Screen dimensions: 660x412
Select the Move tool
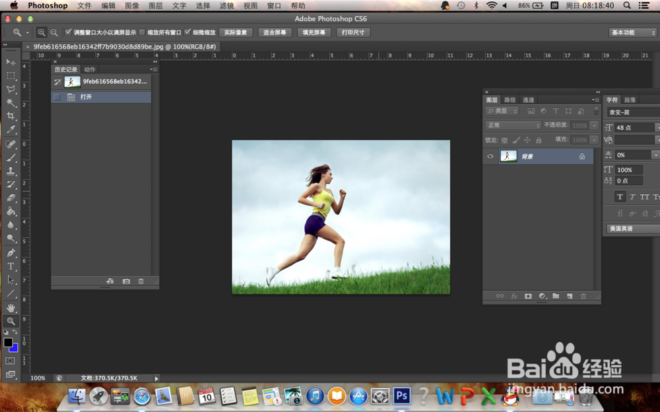(x=11, y=62)
